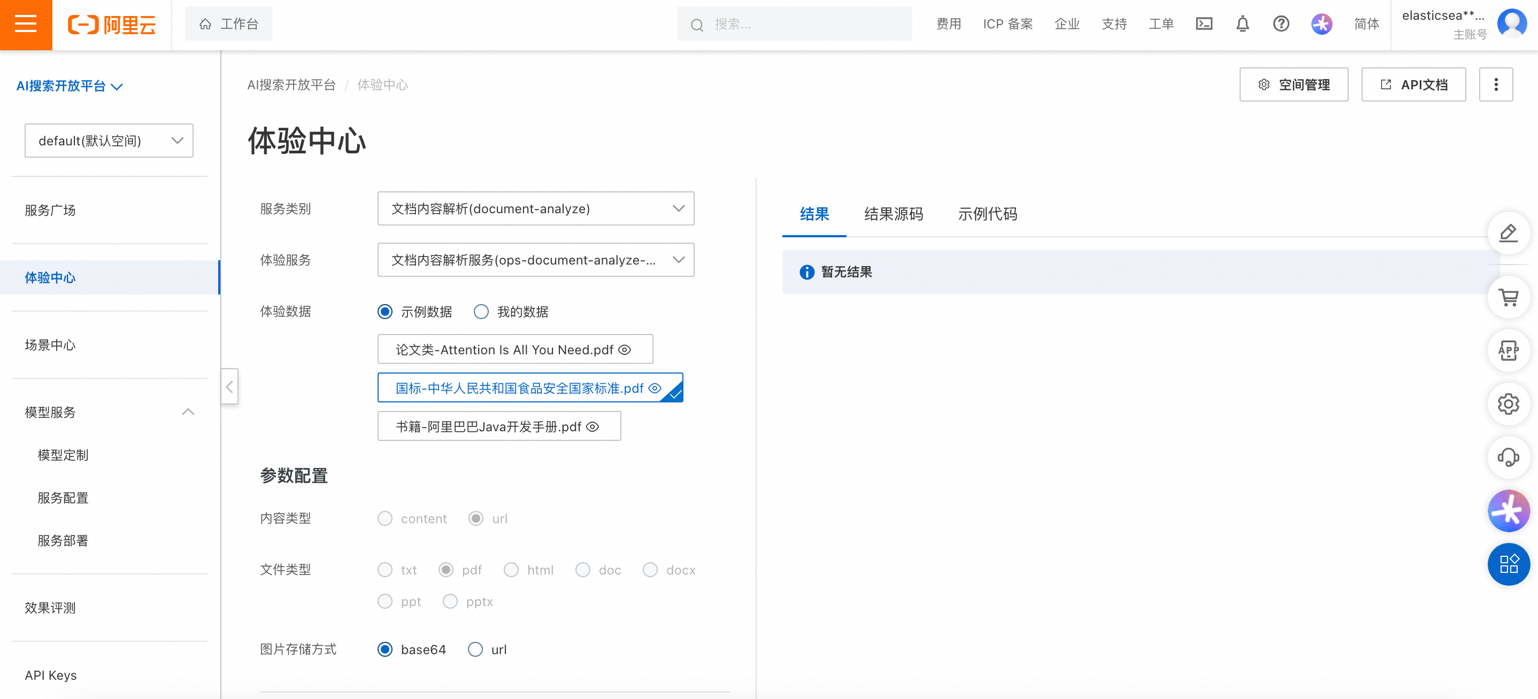The height and width of the screenshot is (699, 1538).
Task: Click the 空间管理 button
Action: coord(1293,84)
